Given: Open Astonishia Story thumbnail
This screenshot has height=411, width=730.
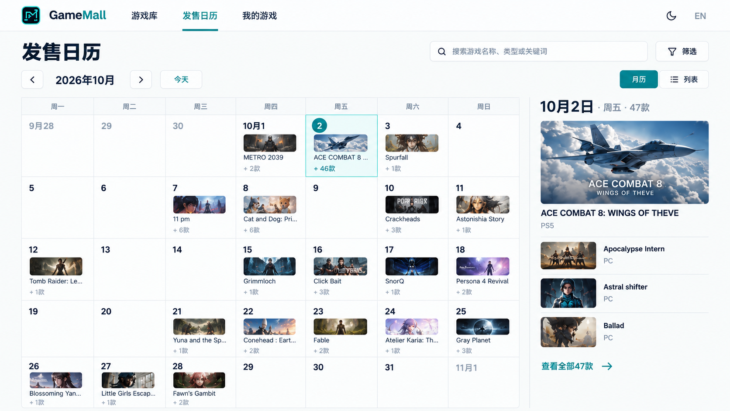Looking at the screenshot, I should (x=482, y=204).
